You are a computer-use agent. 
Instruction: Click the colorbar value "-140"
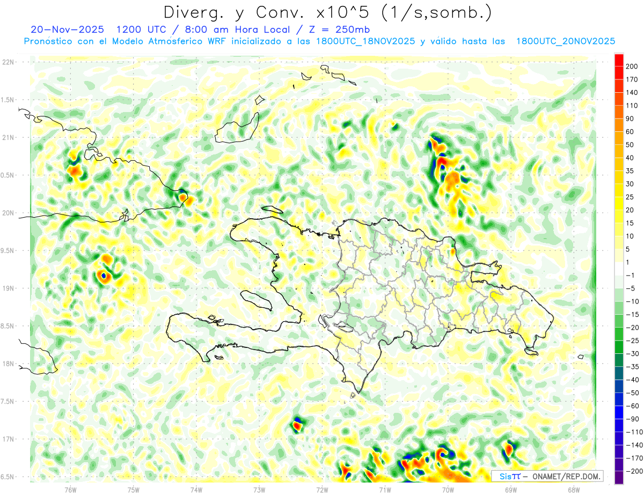[x=635, y=445]
